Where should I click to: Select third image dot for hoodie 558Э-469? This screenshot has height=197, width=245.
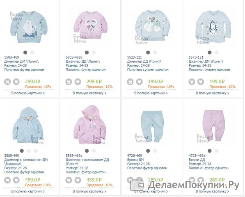click(x=36, y=151)
